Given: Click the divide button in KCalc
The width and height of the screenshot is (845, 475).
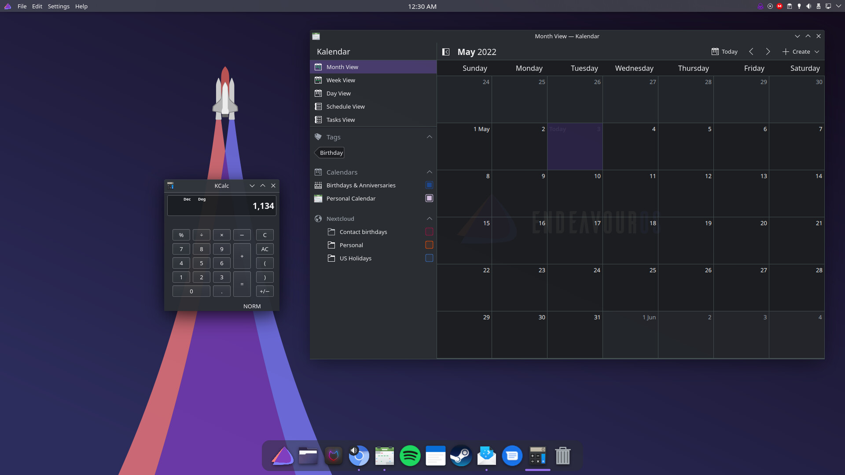Looking at the screenshot, I should coord(201,235).
